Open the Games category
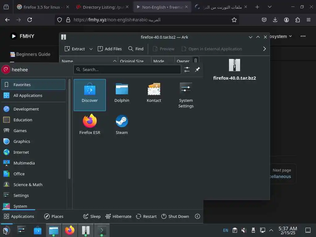 tap(33, 131)
